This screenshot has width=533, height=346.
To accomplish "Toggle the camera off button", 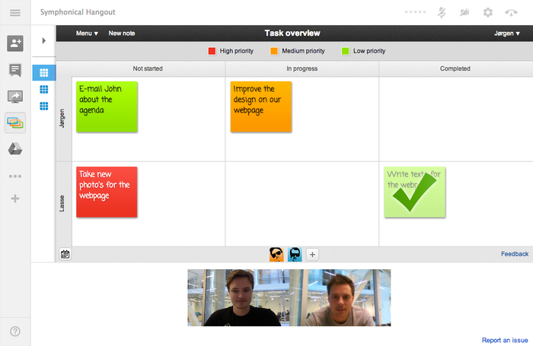I will [464, 13].
